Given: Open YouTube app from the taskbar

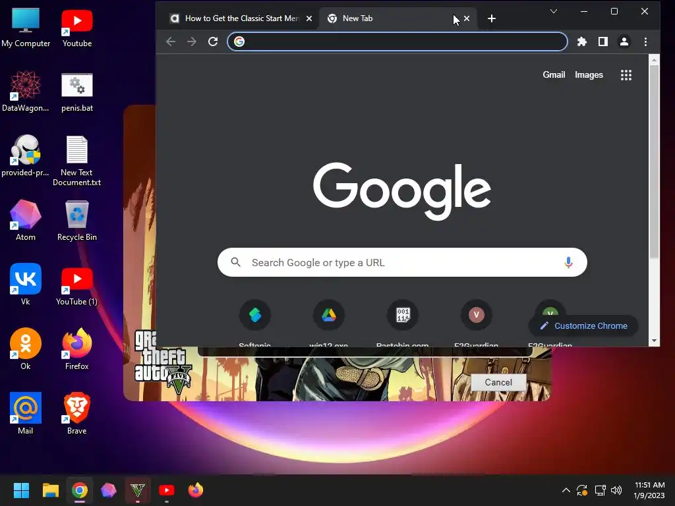Looking at the screenshot, I should [167, 490].
